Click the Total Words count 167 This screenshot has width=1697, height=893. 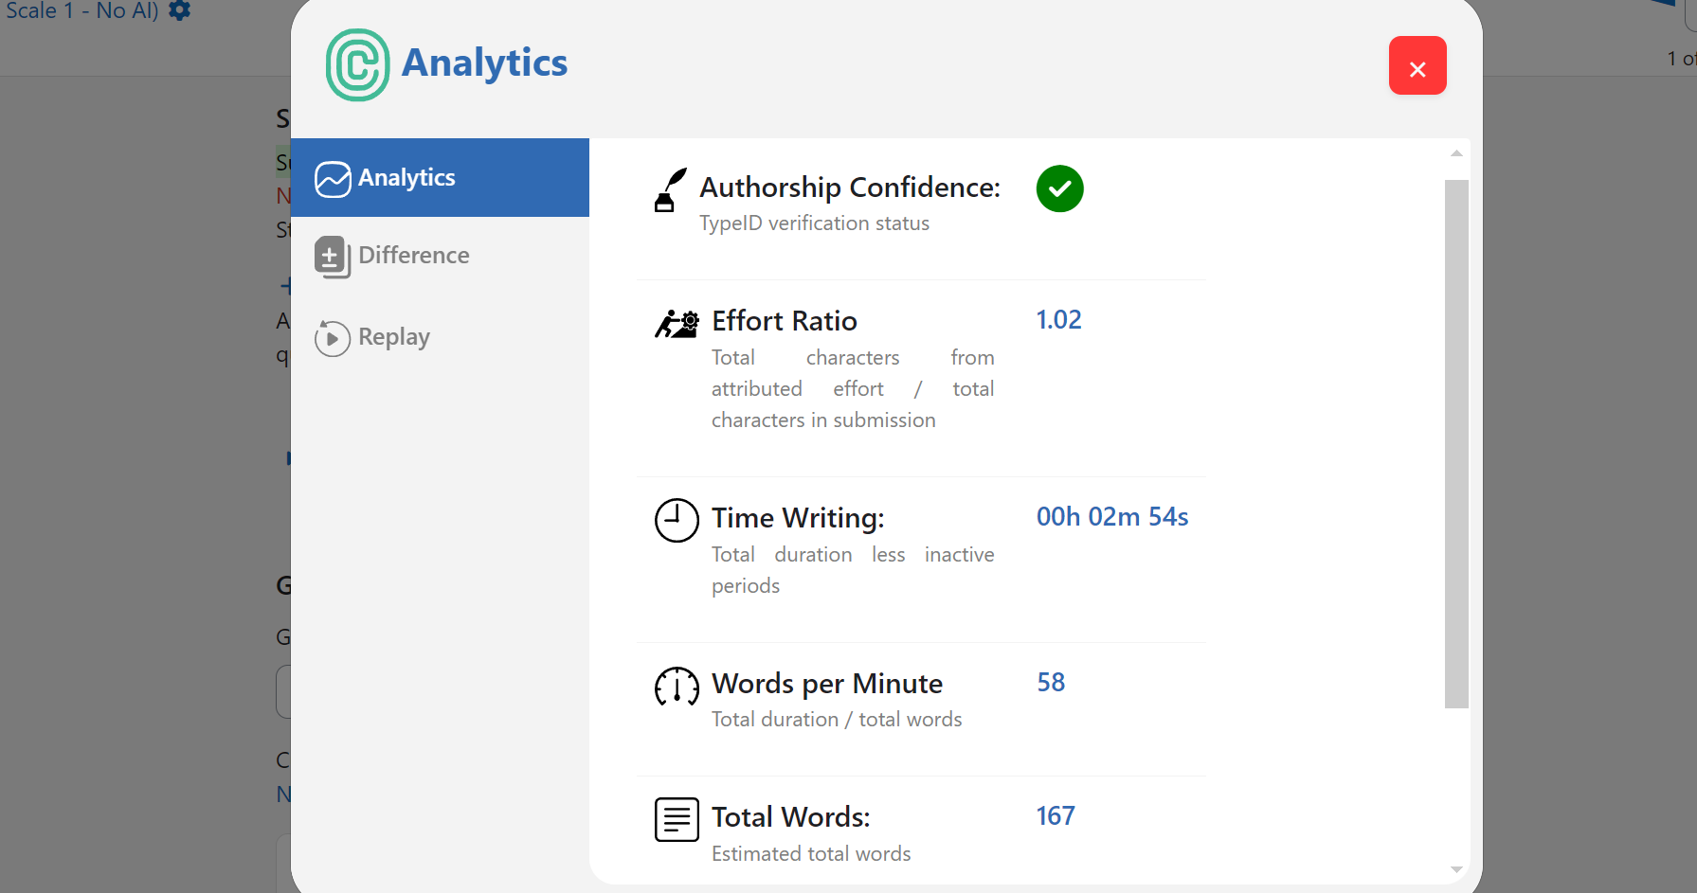point(1055,815)
